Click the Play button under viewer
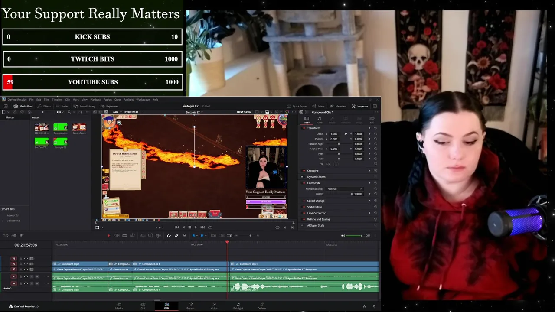 click(x=196, y=227)
